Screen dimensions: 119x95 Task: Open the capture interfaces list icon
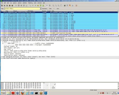point(2,6)
